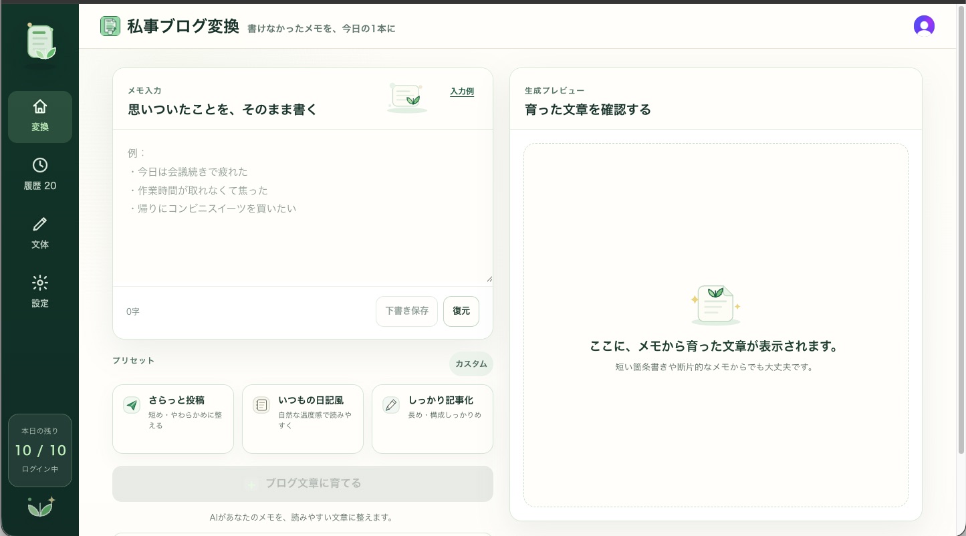Click the AIがあなたのメモを helper text
The height and width of the screenshot is (536, 966).
click(x=301, y=517)
